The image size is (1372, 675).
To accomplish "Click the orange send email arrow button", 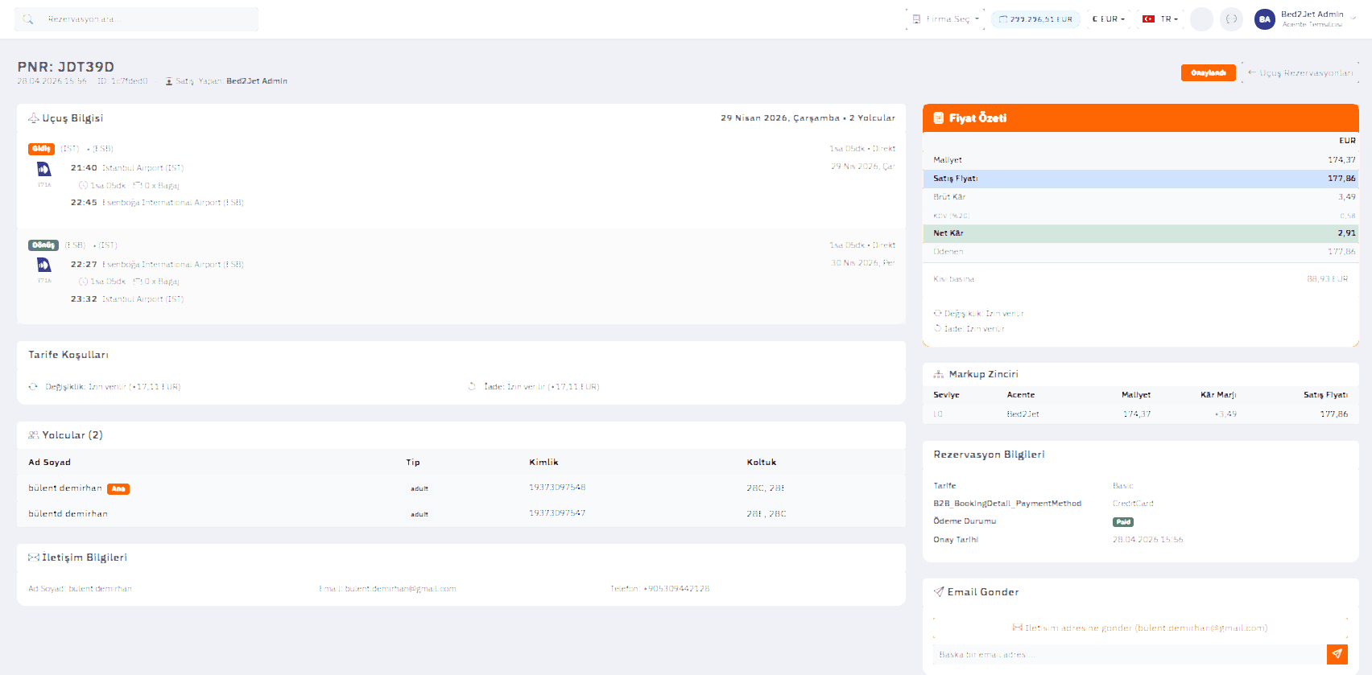I will coord(1337,654).
